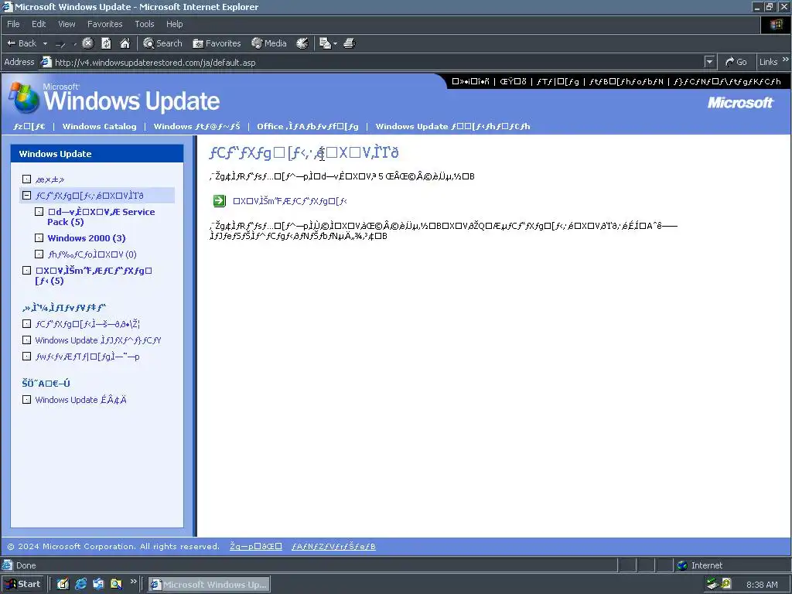Click the Refresh page icon
This screenshot has height=594, width=792.
(106, 43)
